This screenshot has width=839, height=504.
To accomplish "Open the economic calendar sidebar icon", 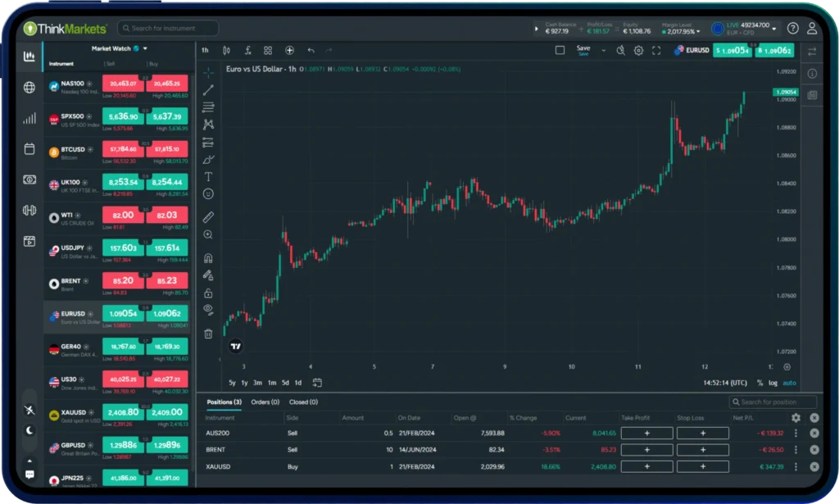I will (x=29, y=149).
